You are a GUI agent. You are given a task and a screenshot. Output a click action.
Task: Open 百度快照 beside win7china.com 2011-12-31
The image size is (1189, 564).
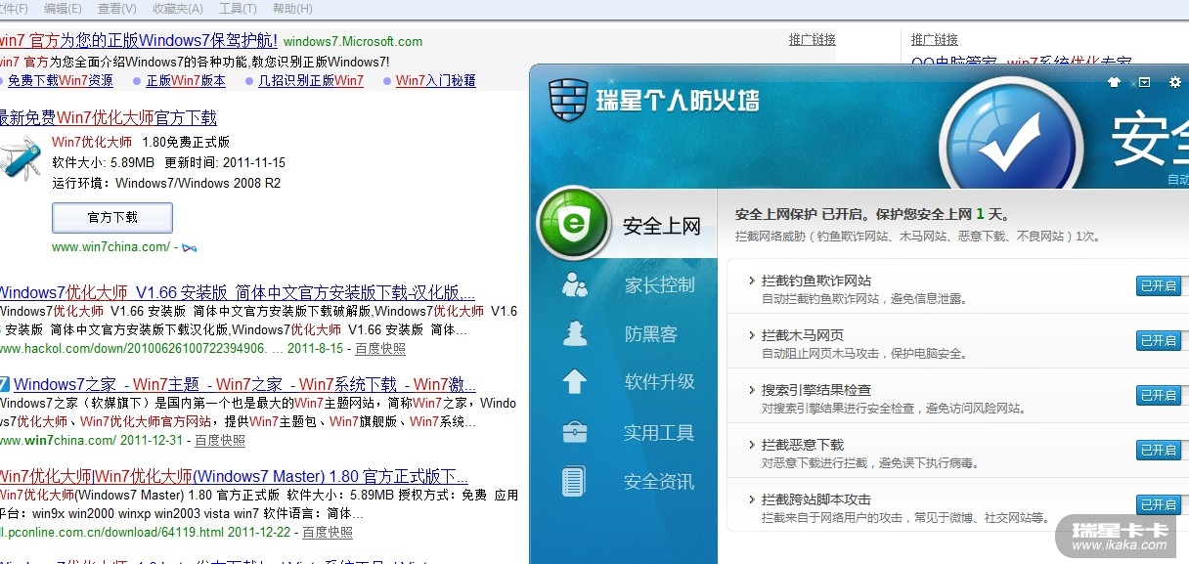point(220,440)
